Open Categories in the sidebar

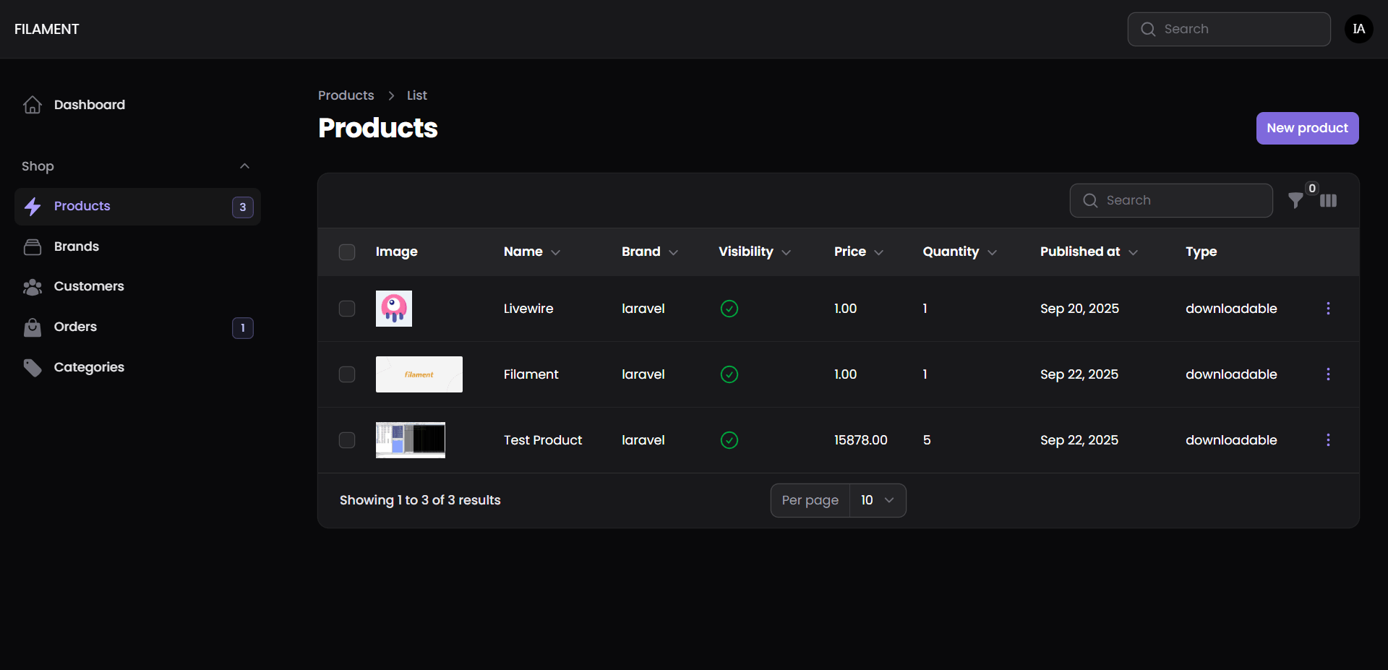(137, 368)
